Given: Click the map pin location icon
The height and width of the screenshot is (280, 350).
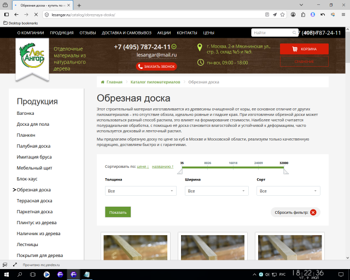Looking at the screenshot, I should point(200,48).
